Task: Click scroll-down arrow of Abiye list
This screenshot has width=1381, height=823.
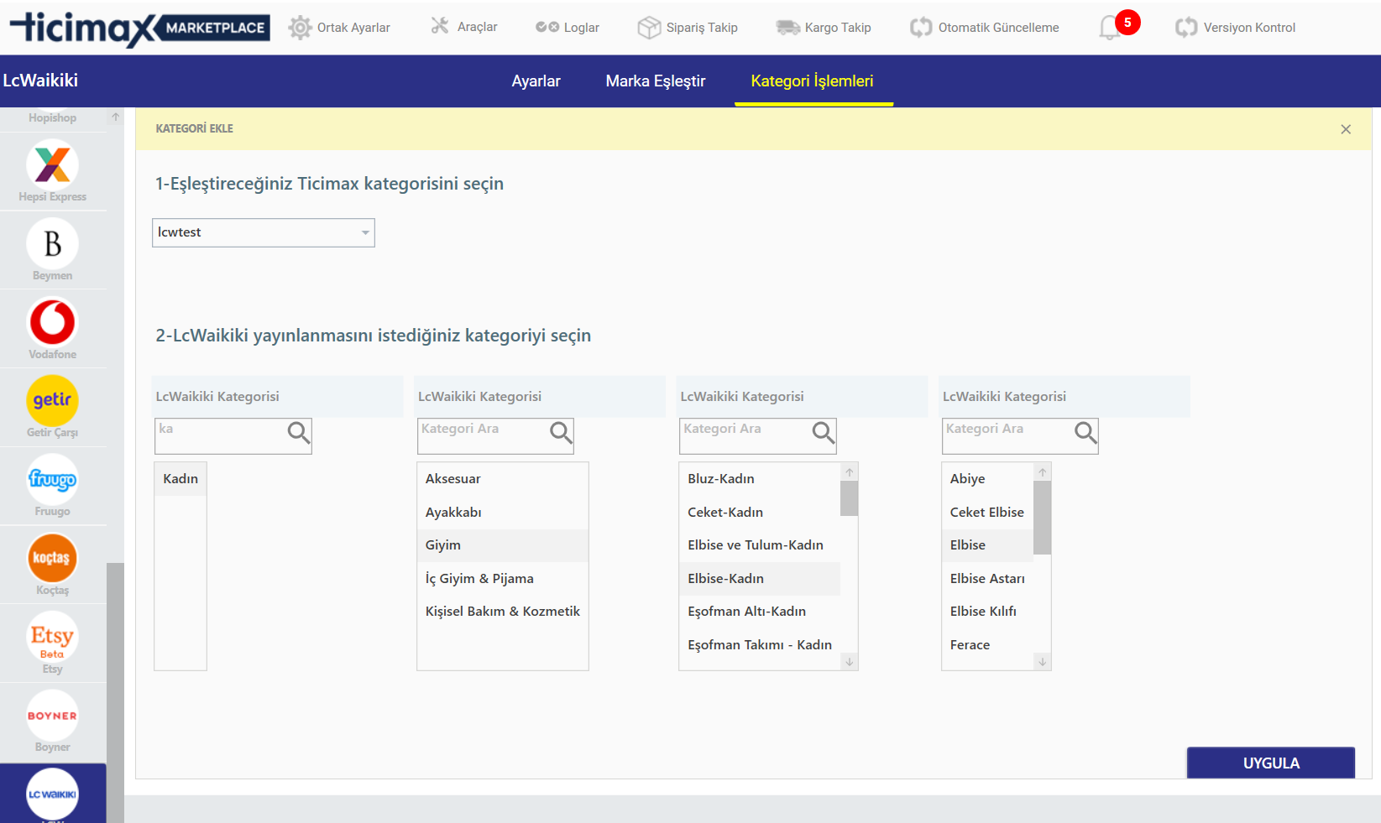Action: click(x=1043, y=662)
